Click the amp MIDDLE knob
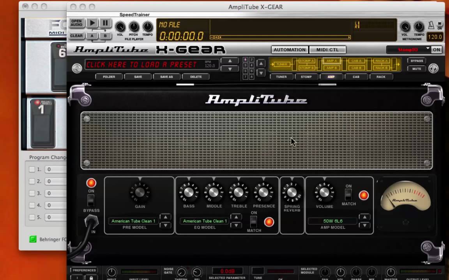This screenshot has height=280, width=449. (x=214, y=192)
